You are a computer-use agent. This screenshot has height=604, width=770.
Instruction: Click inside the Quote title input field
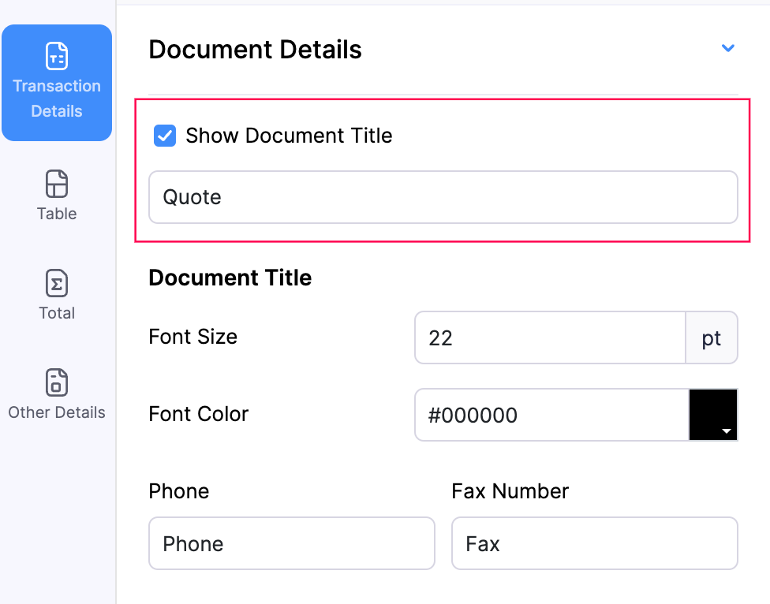tap(442, 197)
